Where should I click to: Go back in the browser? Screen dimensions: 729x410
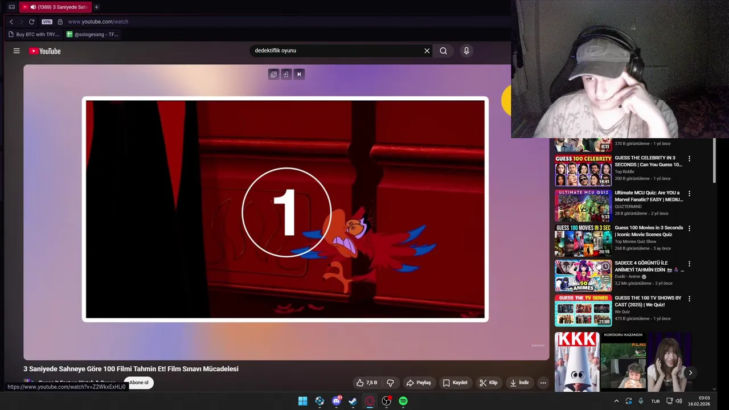[x=11, y=22]
